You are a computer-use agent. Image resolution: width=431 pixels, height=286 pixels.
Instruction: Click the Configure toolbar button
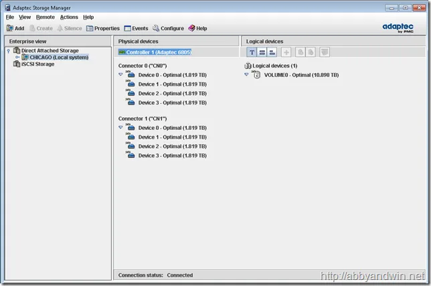pos(168,28)
